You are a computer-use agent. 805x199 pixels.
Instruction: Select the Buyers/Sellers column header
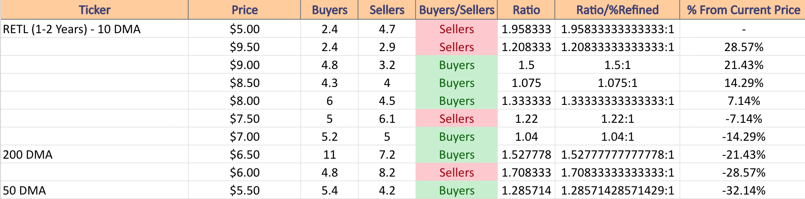click(456, 10)
